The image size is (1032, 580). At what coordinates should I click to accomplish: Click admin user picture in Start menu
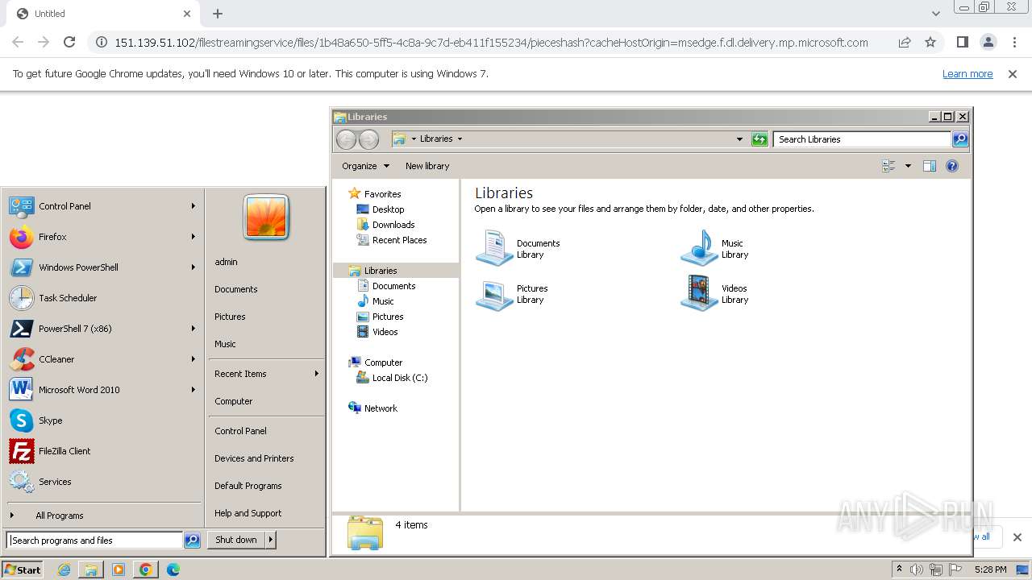point(266,217)
